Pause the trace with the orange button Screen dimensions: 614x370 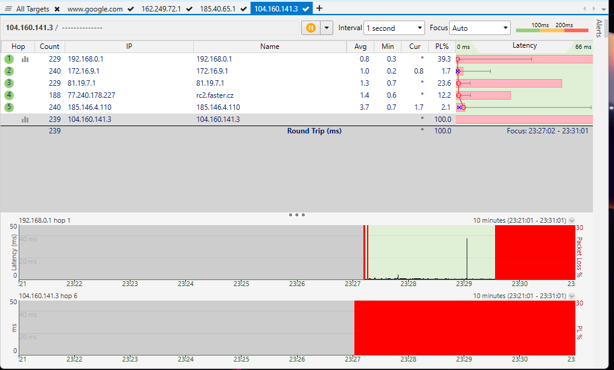[x=311, y=28]
